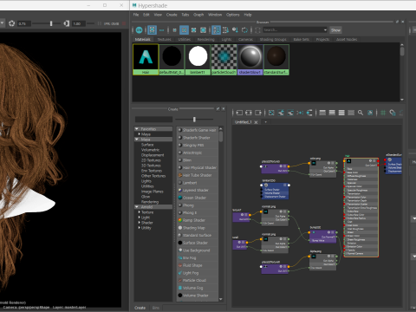Screen dimensions: 416x312
Task: Adjust the Create panel icon size slider
Action: pyautogui.click(x=194, y=119)
